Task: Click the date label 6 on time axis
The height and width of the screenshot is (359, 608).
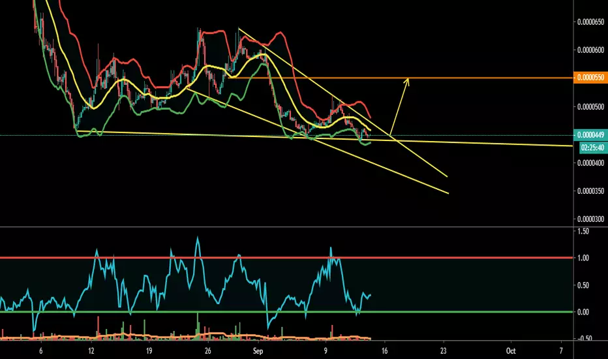Action: (40, 351)
